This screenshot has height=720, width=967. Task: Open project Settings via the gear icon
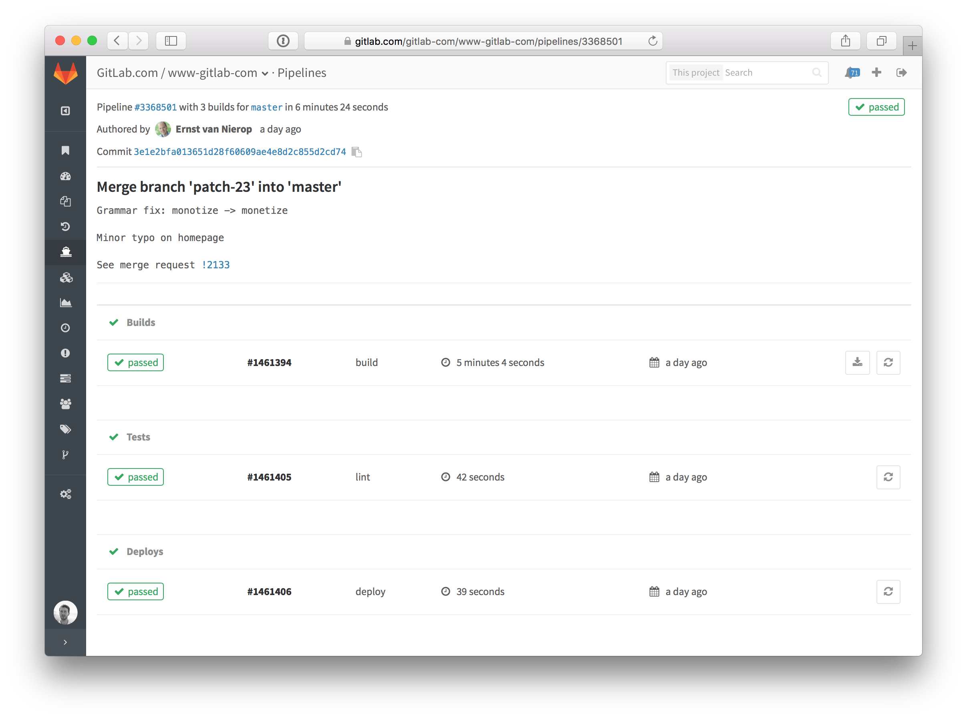pyautogui.click(x=65, y=494)
